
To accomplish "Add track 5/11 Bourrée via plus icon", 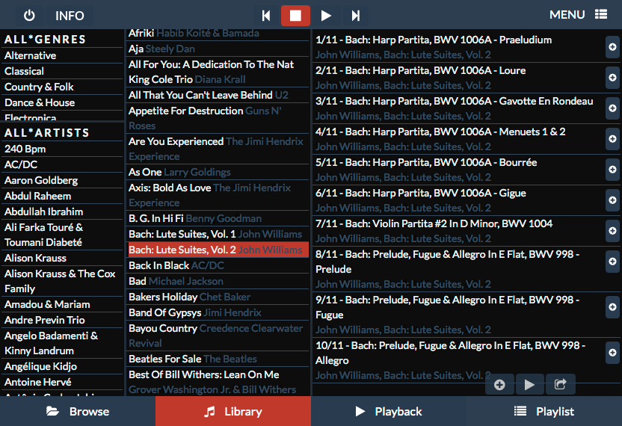I will coord(612,170).
